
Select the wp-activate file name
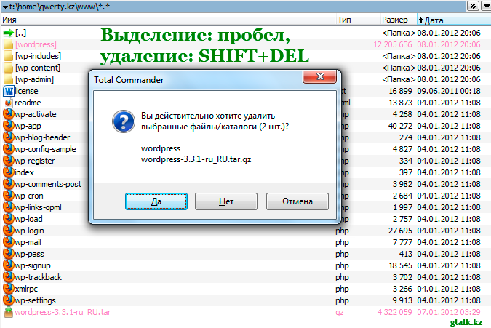click(36, 114)
